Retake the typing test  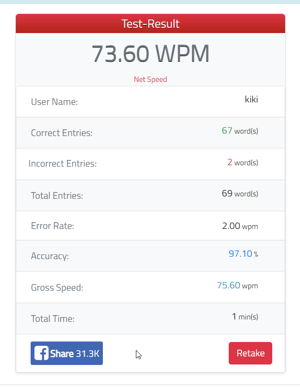click(250, 353)
